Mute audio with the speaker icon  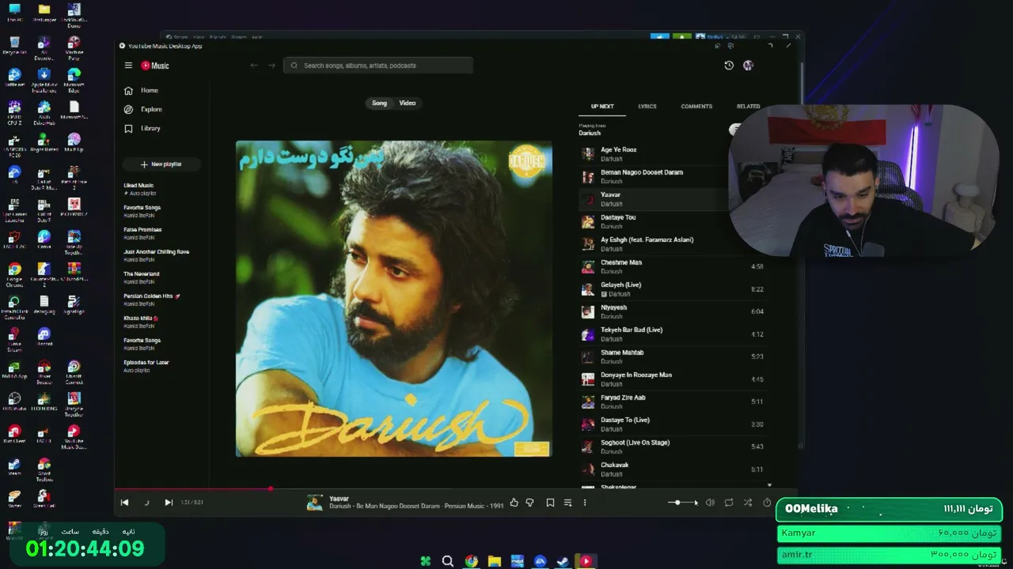(710, 503)
